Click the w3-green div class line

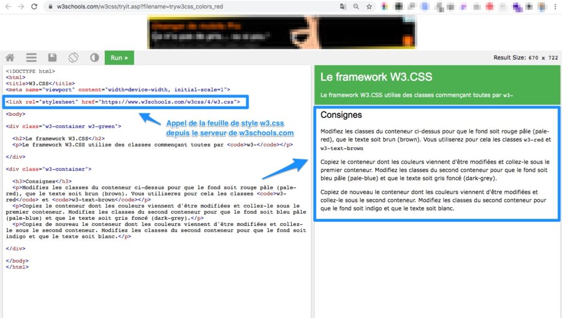coord(64,126)
